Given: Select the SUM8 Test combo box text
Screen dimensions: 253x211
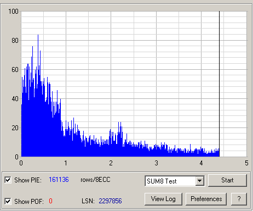Looking at the screenshot, I should pyautogui.click(x=162, y=181).
